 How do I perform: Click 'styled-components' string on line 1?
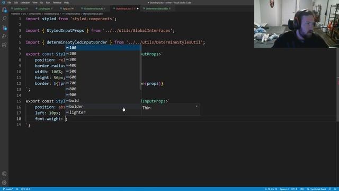(x=92, y=19)
